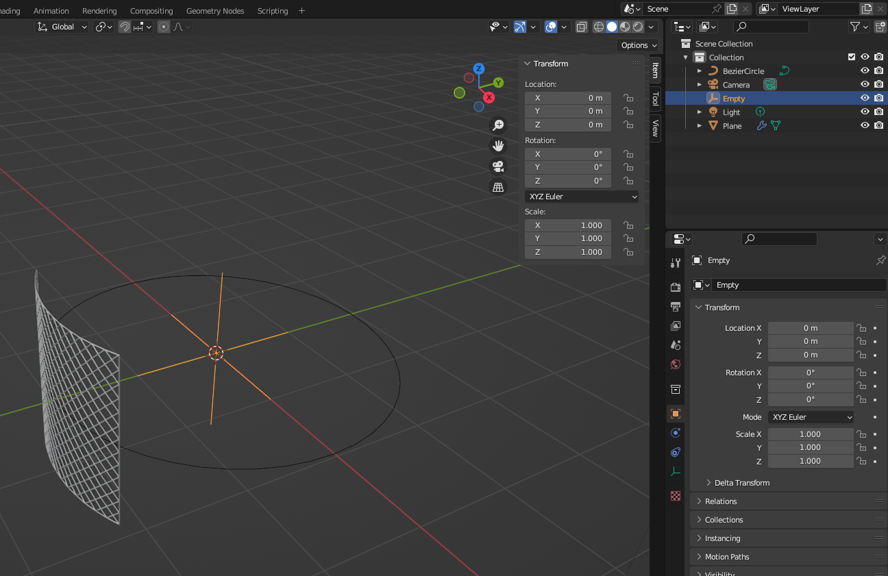888x576 pixels.
Task: Open the Collection properties tab
Action: point(676,389)
